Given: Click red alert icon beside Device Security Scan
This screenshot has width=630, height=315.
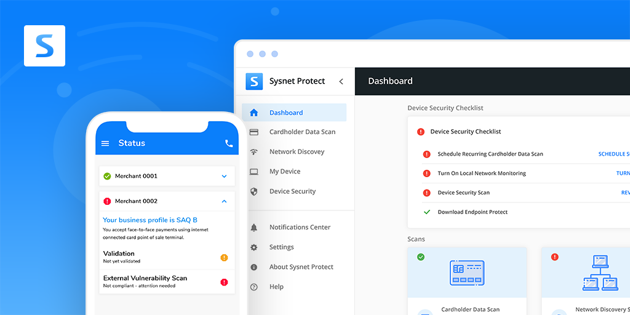Looking at the screenshot, I should [x=426, y=193].
